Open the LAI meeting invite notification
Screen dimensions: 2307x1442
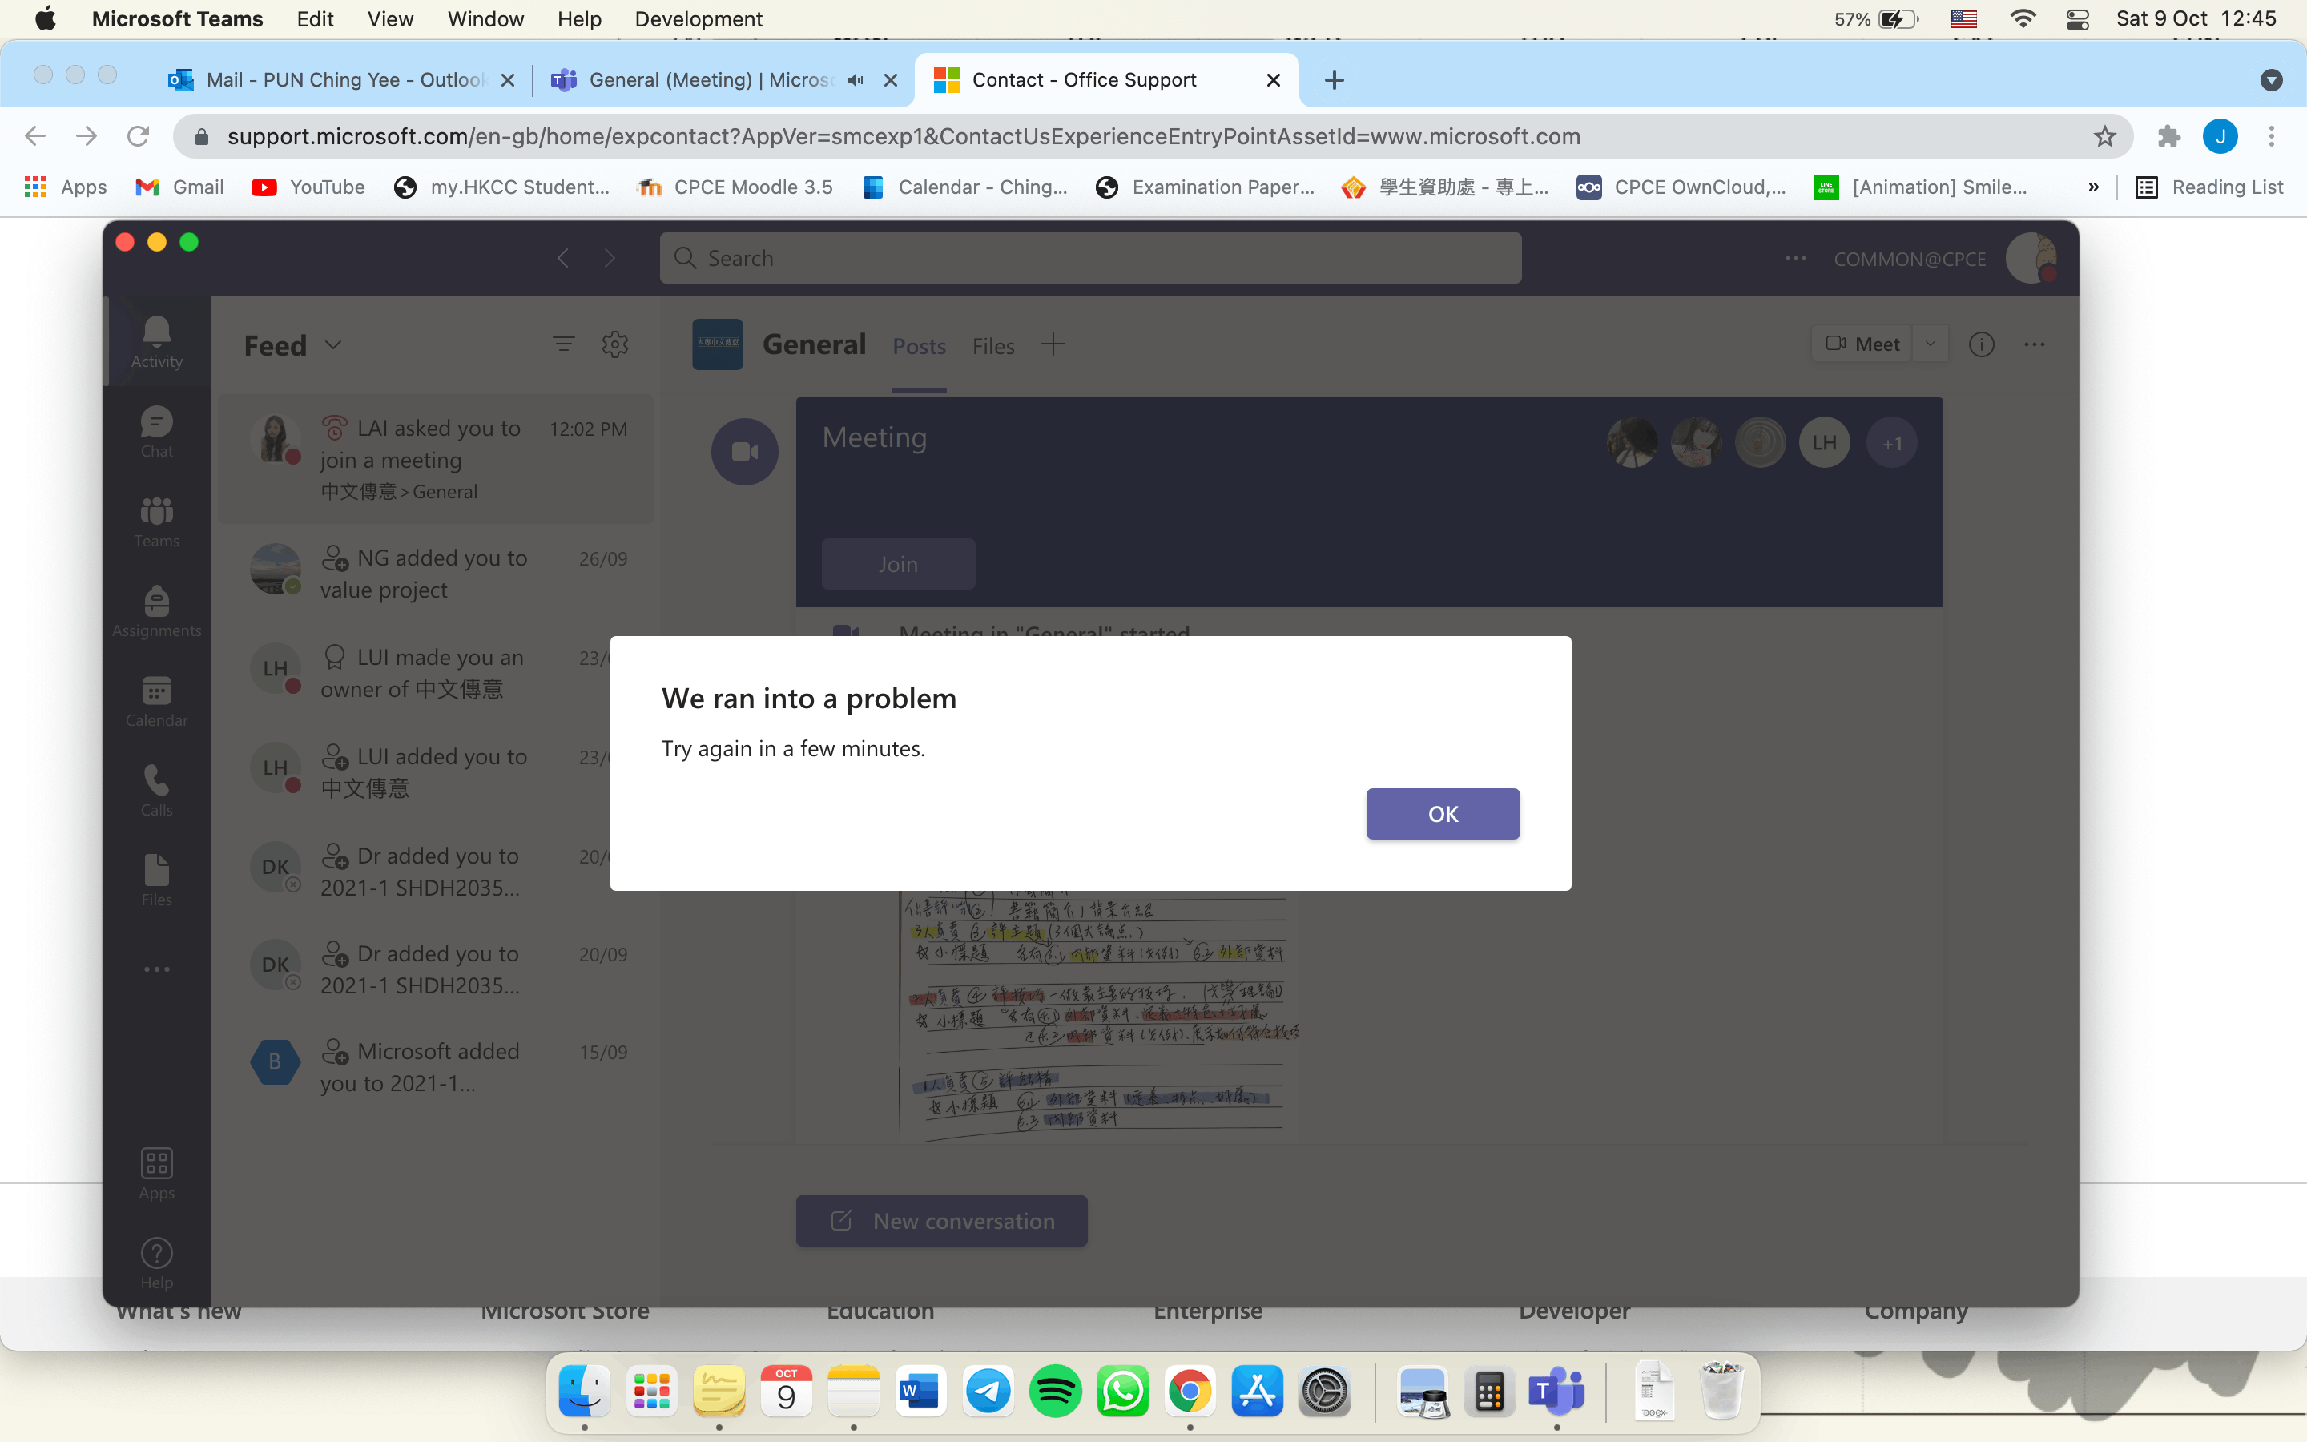[x=437, y=460]
